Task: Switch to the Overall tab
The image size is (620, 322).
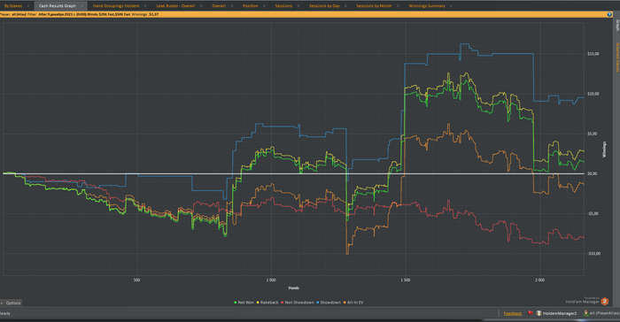Action: coord(219,6)
